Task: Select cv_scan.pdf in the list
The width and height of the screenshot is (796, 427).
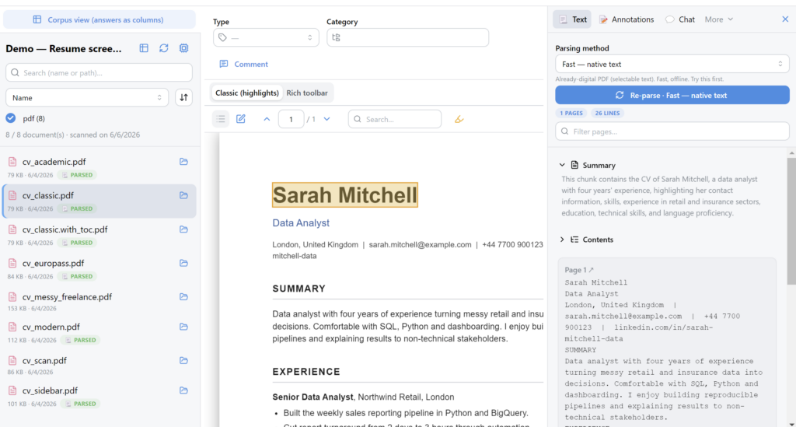Action: 99,365
